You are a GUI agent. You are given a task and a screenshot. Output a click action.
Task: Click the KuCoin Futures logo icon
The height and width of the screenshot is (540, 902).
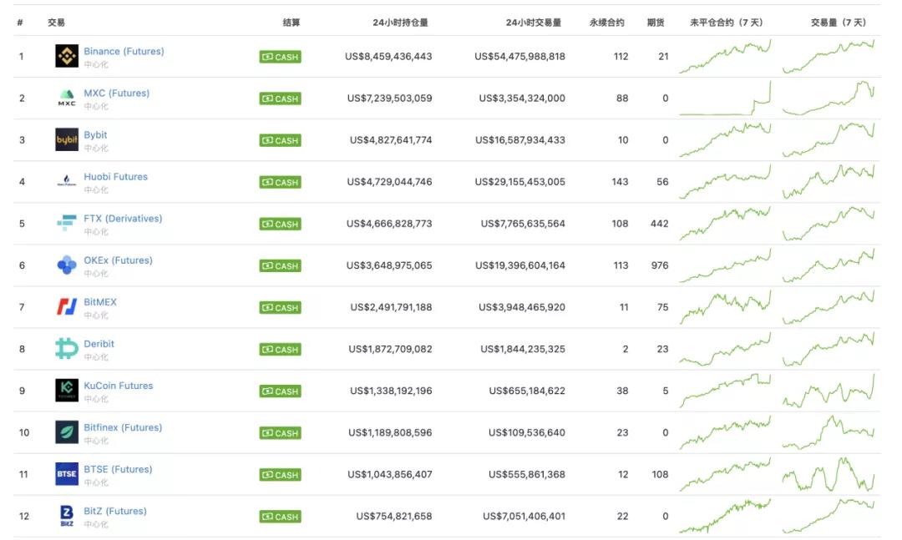(67, 391)
